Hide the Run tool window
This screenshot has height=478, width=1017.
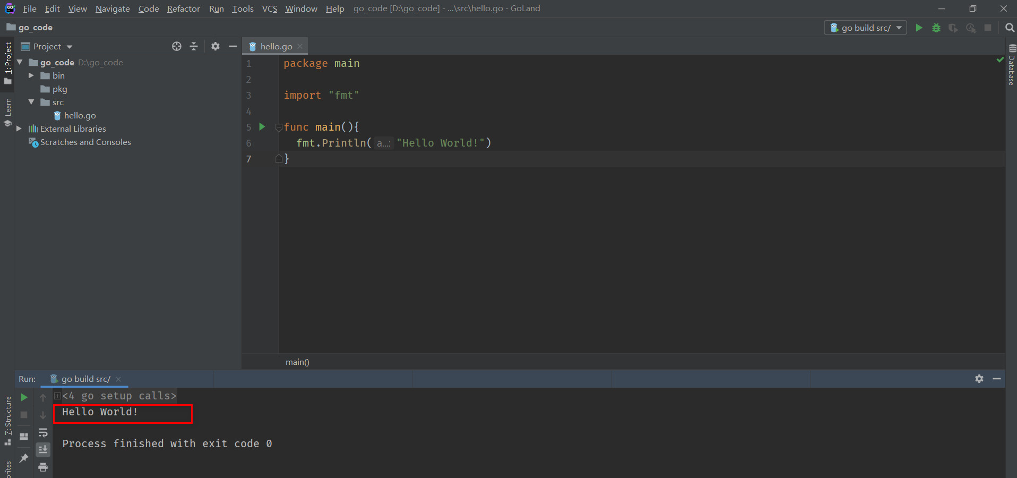click(997, 379)
